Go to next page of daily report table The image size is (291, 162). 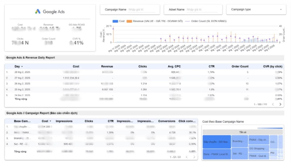click(280, 104)
